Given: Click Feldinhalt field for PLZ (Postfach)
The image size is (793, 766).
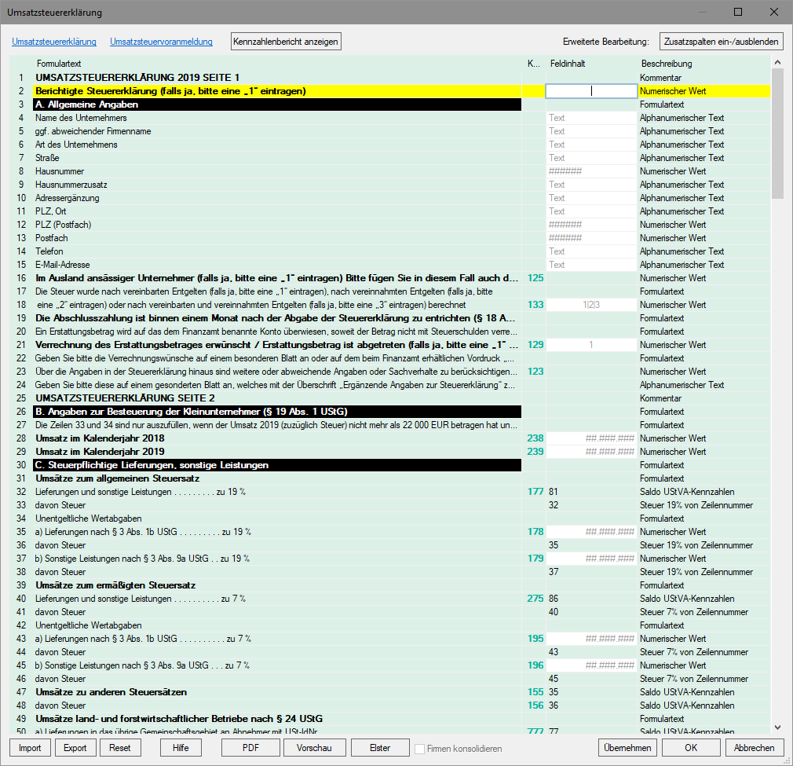Looking at the screenshot, I should tap(591, 225).
